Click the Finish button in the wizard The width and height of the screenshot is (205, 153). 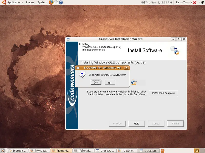click(175, 124)
